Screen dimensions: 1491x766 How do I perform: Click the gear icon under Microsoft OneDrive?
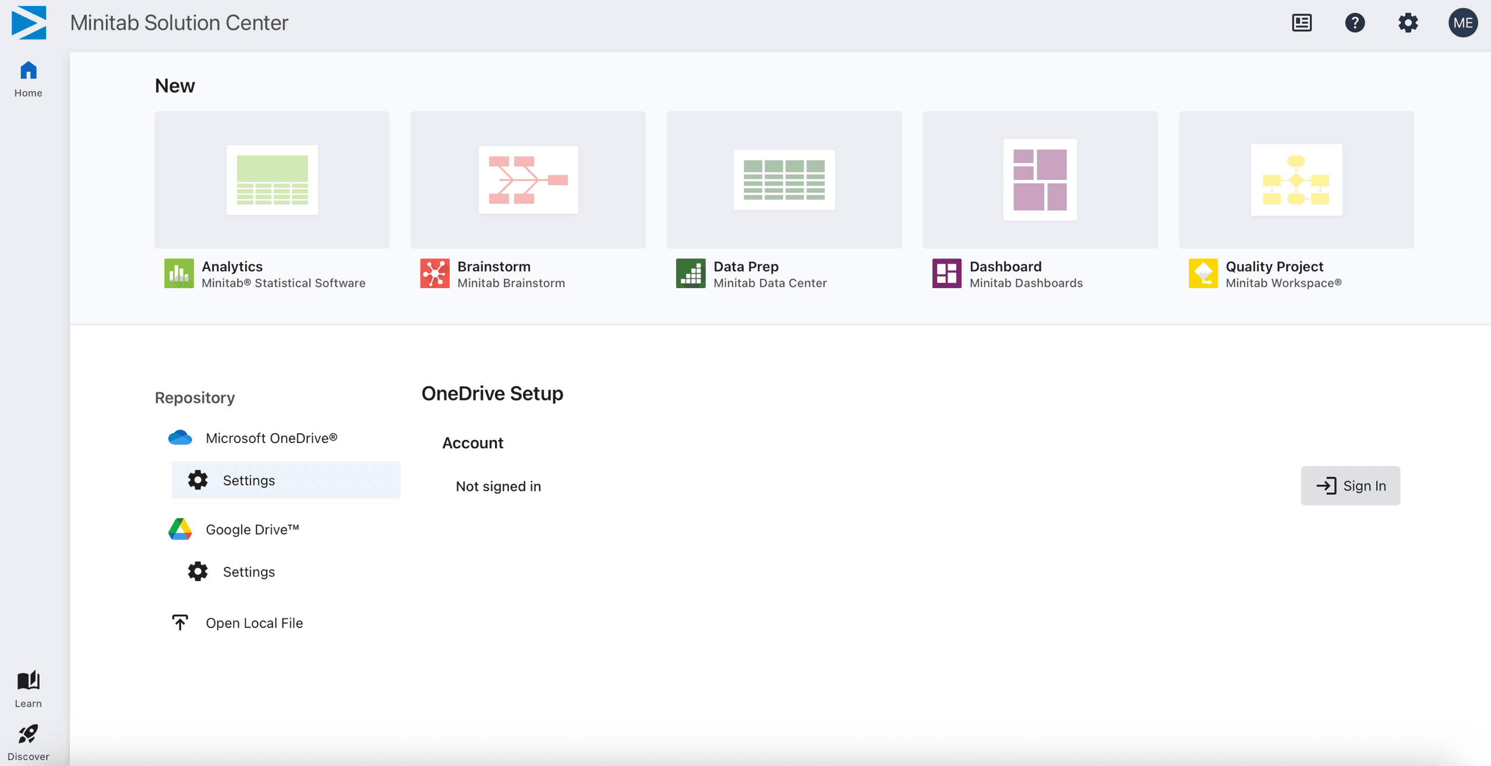[197, 480]
